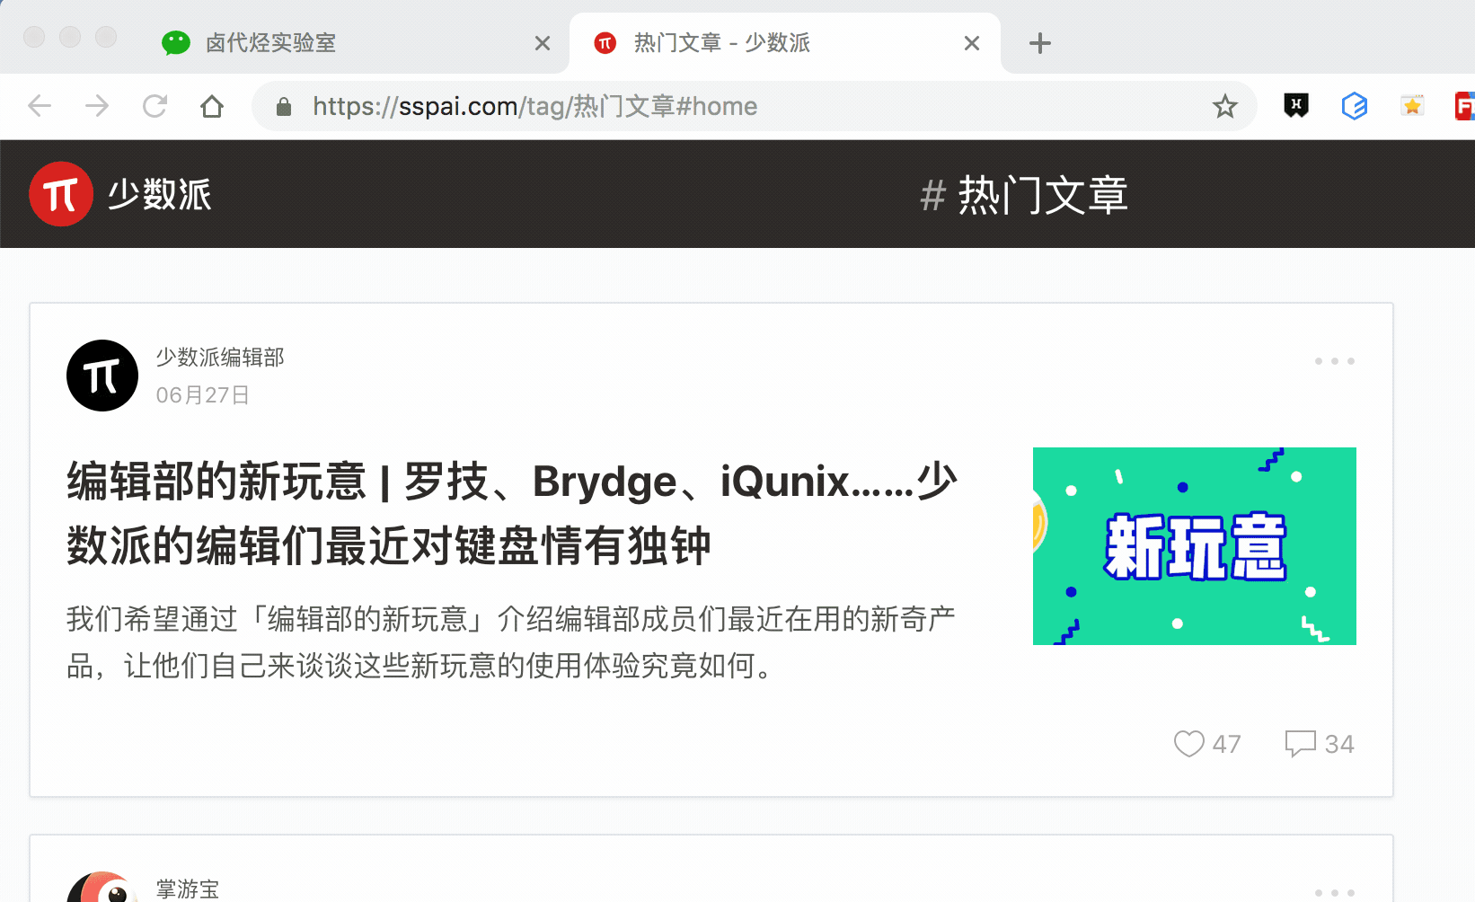The width and height of the screenshot is (1475, 902).
Task: Open the 新玩意 green thumbnail image
Action: [x=1195, y=546]
